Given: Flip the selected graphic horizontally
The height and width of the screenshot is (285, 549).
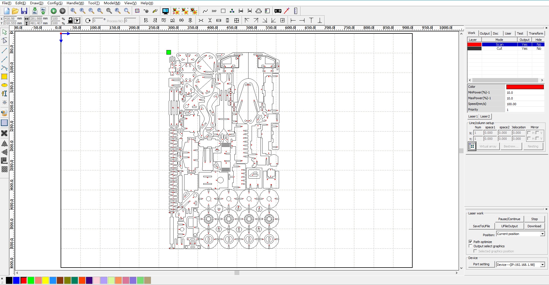Looking at the screenshot, I should click(4, 144).
